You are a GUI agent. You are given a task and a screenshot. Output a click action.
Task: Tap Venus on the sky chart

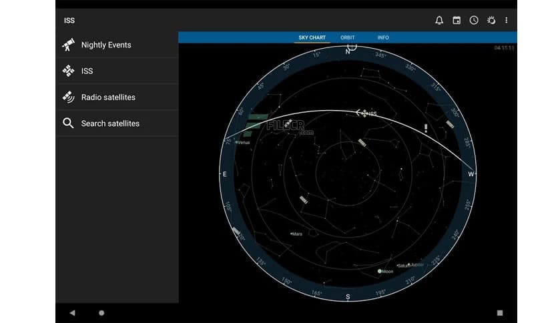point(236,142)
